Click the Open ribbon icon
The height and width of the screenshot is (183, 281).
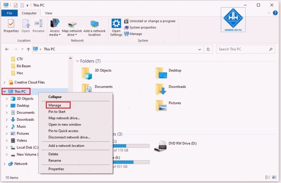26,26
